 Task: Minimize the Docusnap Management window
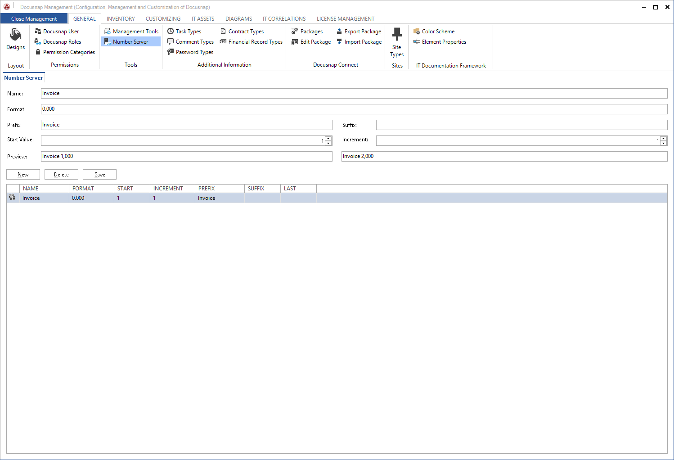pos(644,7)
